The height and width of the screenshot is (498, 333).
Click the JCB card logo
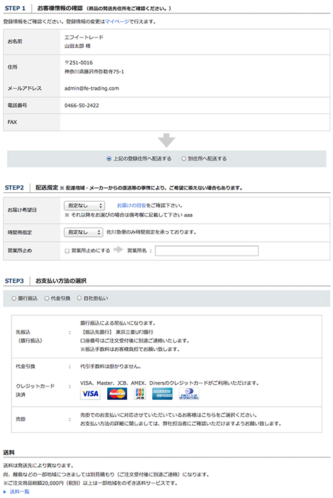point(140,394)
